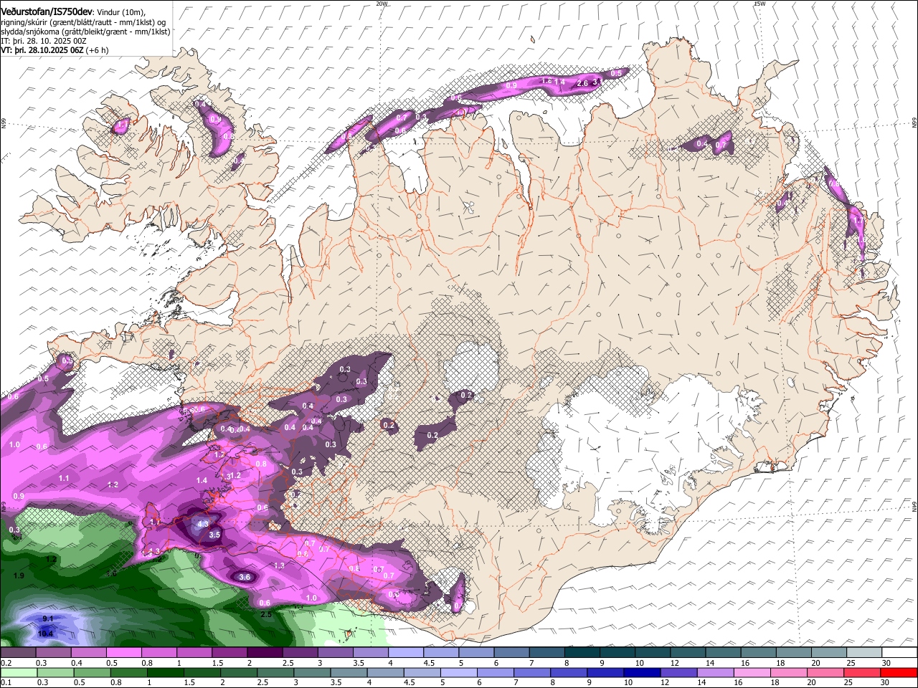Click the pale green 0.1 swatch on rain scale

point(18,672)
